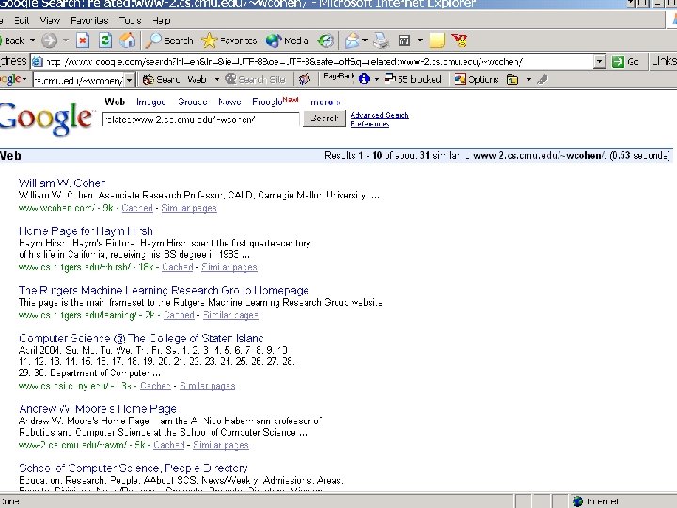The image size is (677, 508).
Task: Open the Back history dropdown arrow
Action: [x=32, y=40]
